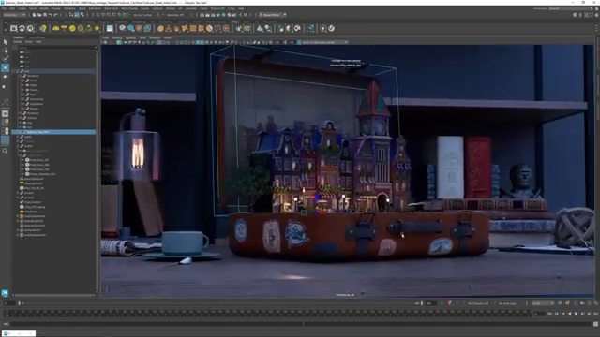Toggle the Modeling Toolkit panel icon
The width and height of the screenshot is (600, 337).
tap(575, 15)
